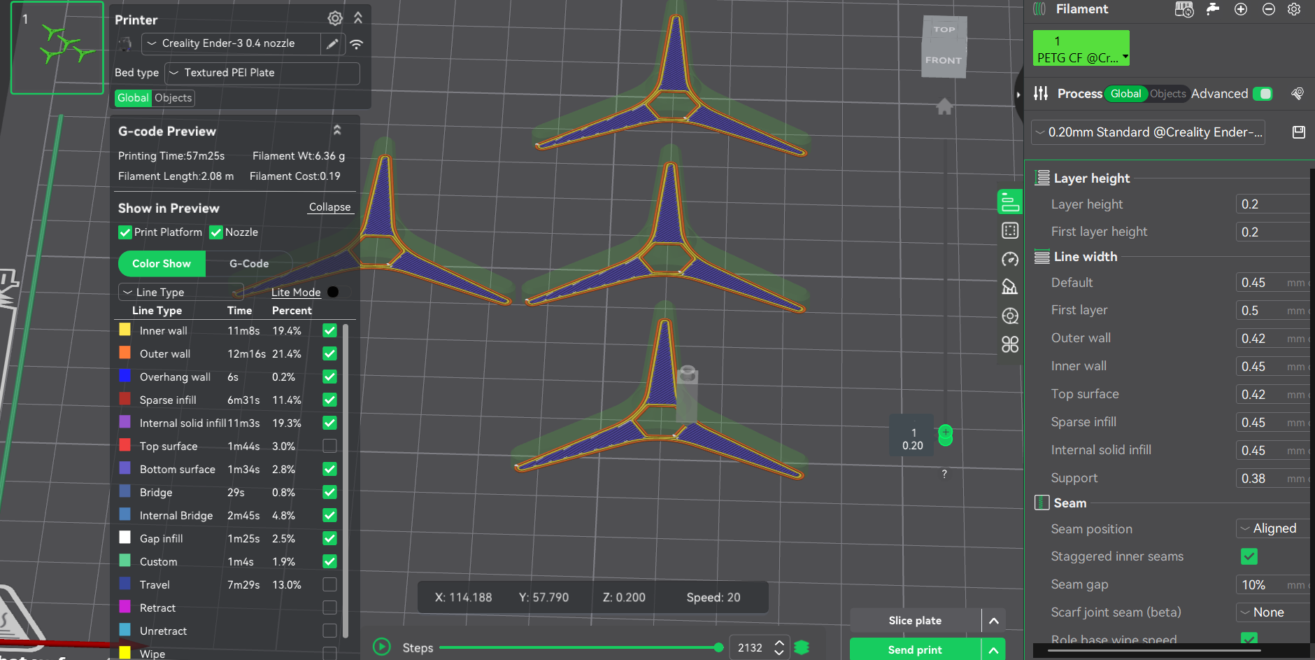Screen dimensions: 1315x660
Task: Switch to Objects tab in Process header
Action: coord(1168,94)
